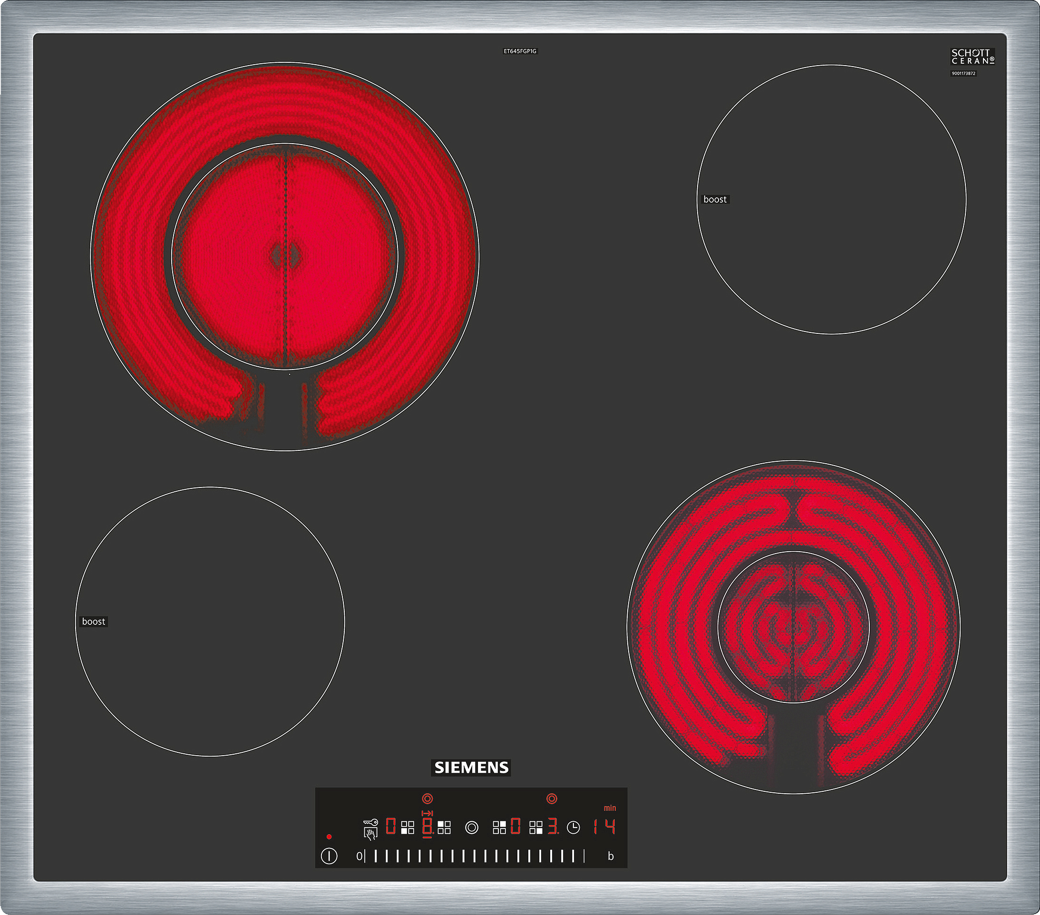The image size is (1040, 915).
Task: Tap the timer clock icon
Action: point(573,828)
